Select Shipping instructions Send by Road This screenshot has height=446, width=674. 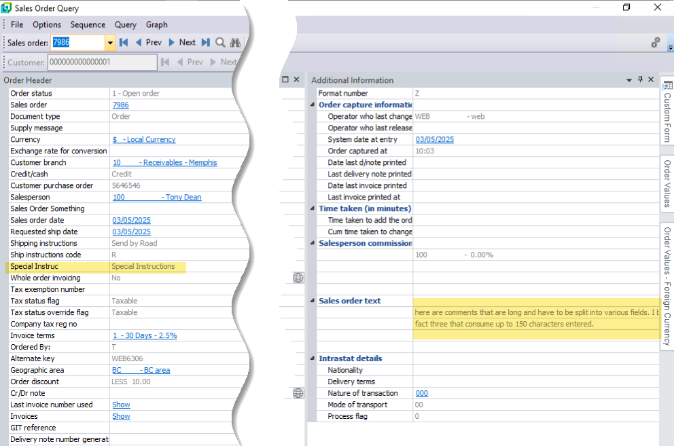pos(134,243)
